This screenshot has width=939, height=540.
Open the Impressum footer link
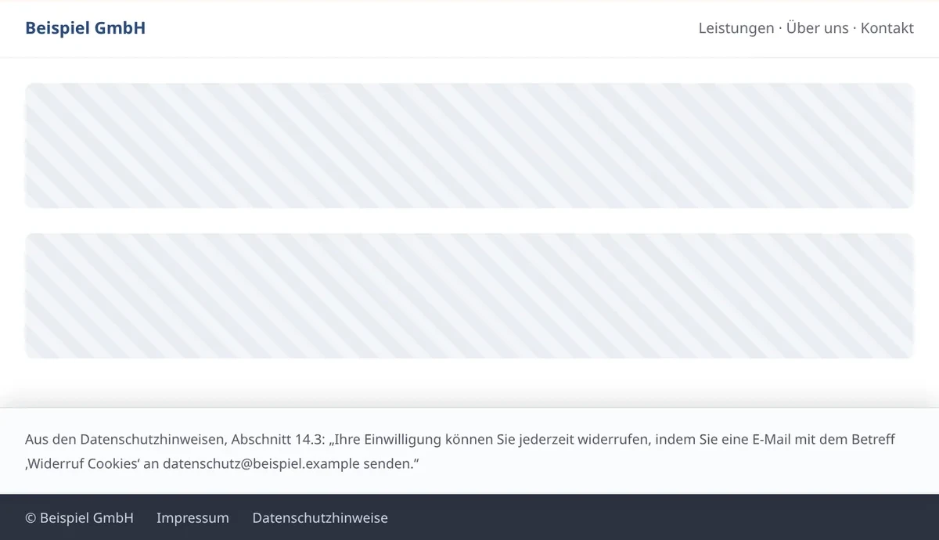[x=192, y=518]
